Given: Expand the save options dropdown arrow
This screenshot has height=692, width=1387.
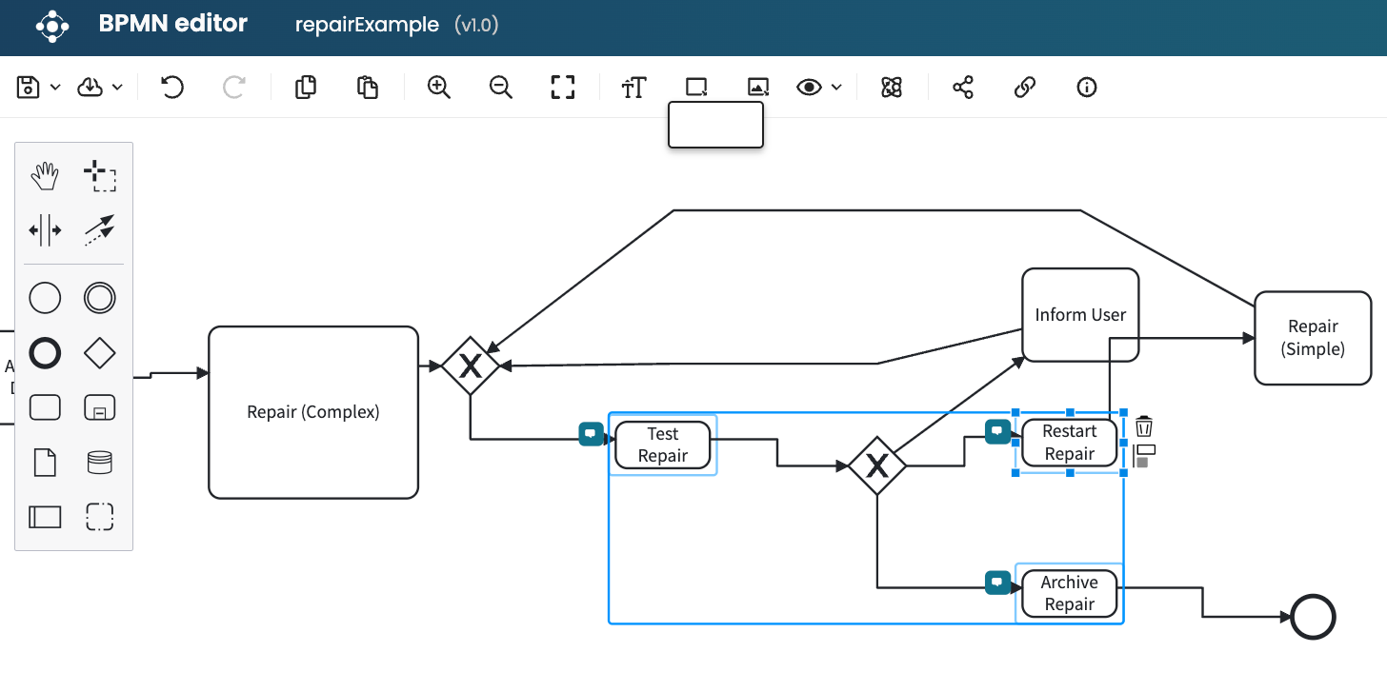Looking at the screenshot, I should (x=55, y=88).
